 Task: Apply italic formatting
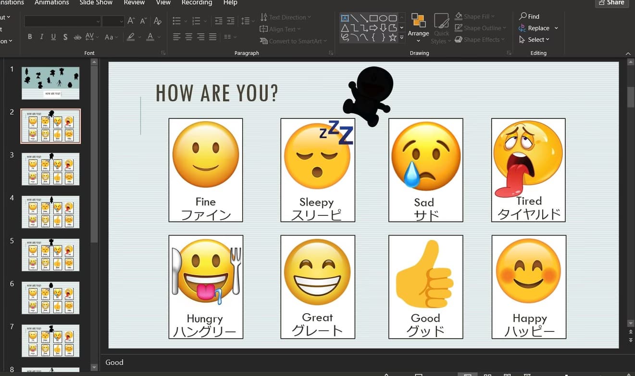[x=41, y=36]
